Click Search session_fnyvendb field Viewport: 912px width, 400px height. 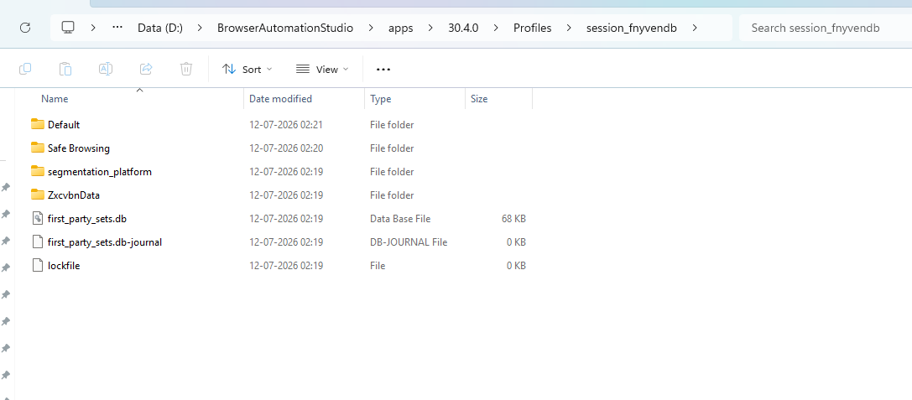tap(826, 28)
